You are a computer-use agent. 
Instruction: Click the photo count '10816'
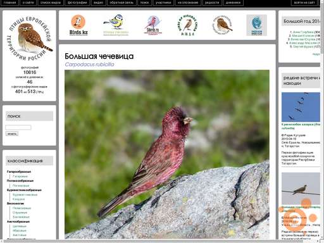pyautogui.click(x=30, y=72)
